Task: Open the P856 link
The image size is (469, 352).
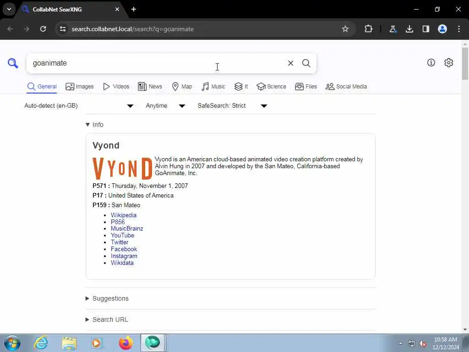Action: (118, 222)
